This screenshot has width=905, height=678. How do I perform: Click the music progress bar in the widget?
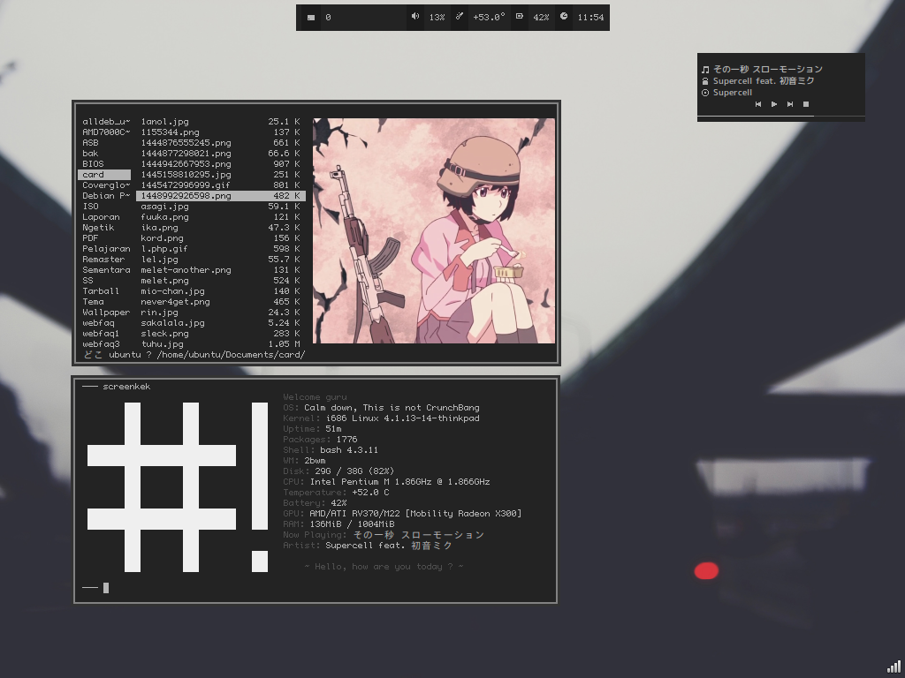click(x=781, y=117)
